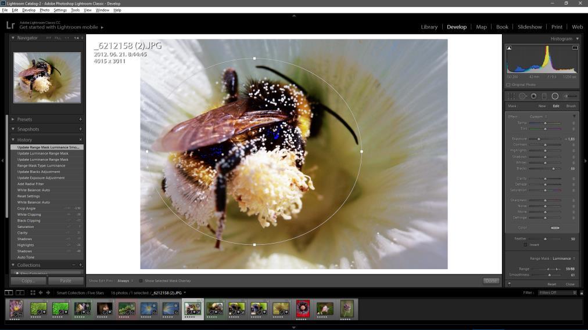Clear history with the X icon

click(x=80, y=140)
